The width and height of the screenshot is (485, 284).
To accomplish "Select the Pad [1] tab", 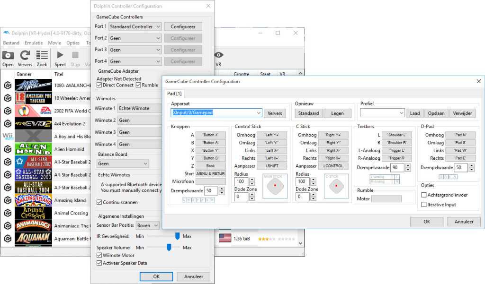I will point(175,94).
